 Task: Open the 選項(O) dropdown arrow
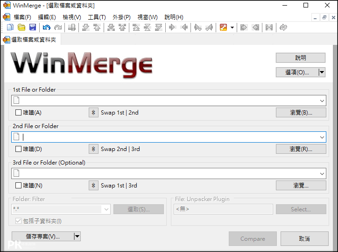coord(322,72)
